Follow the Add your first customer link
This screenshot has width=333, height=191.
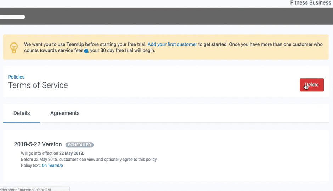(x=172, y=44)
